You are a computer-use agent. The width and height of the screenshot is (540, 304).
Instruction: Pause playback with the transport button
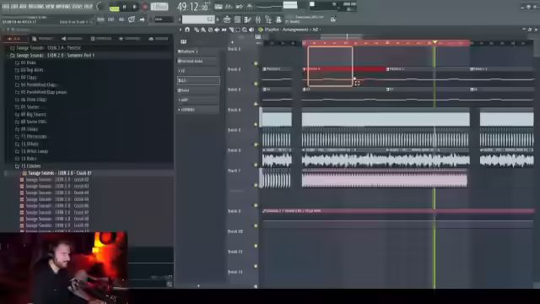(x=124, y=7)
